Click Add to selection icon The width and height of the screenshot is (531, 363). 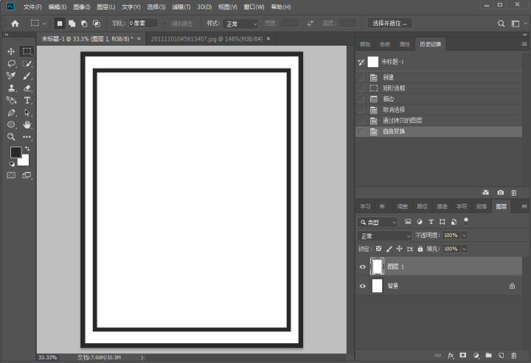click(72, 24)
